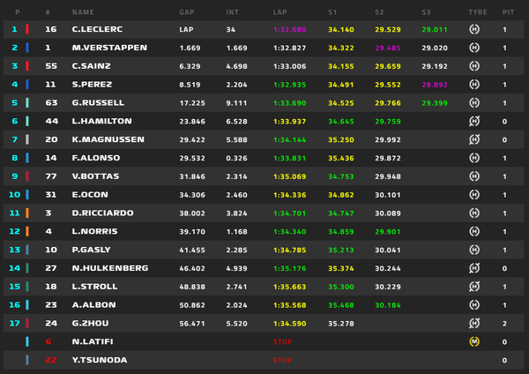Click Verstappen's hard tyre icon

click(474, 48)
